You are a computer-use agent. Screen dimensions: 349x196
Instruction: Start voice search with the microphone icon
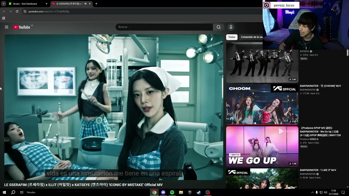click(231, 27)
